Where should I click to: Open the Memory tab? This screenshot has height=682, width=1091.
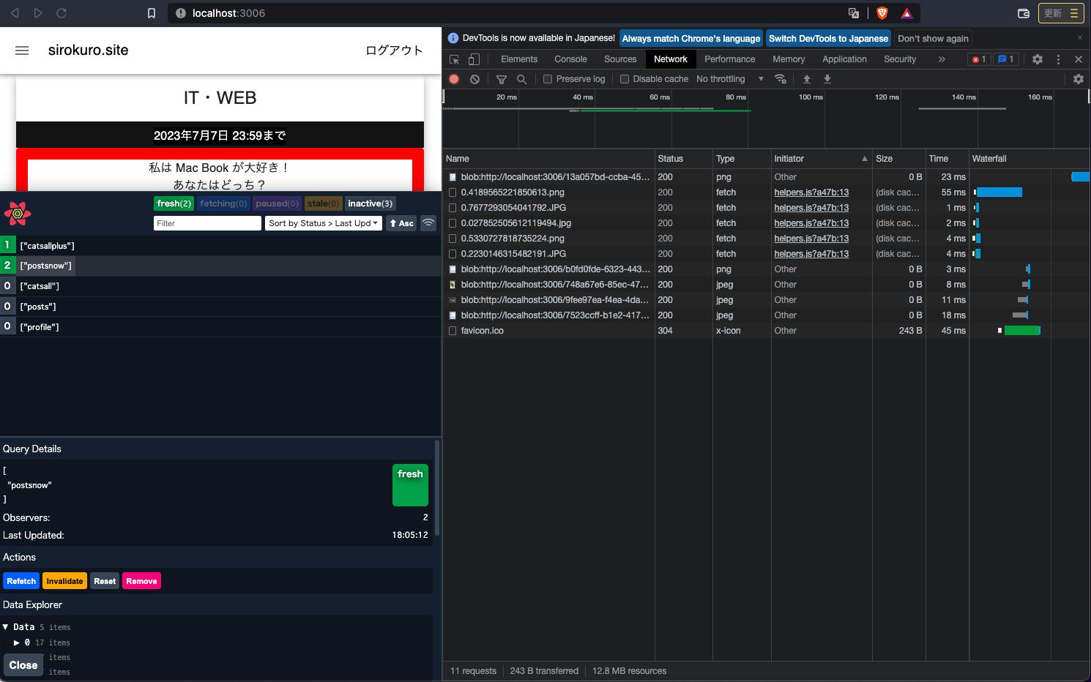point(789,59)
